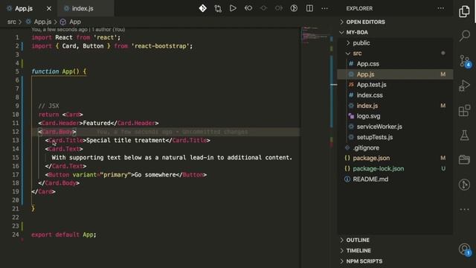Close the App.js editor tab
Screen dimensions: 476x268
49,8
